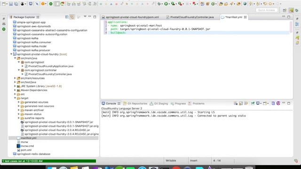Open the New wizard dropdown in the toolbar
Image resolution: width=301 pixels, height=169 pixels.
[7, 4]
